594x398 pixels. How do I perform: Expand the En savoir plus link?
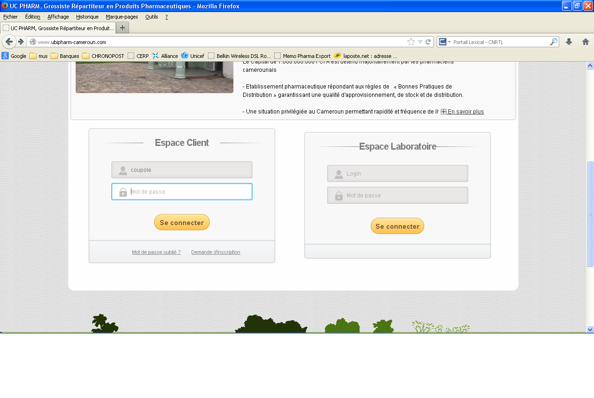point(462,112)
